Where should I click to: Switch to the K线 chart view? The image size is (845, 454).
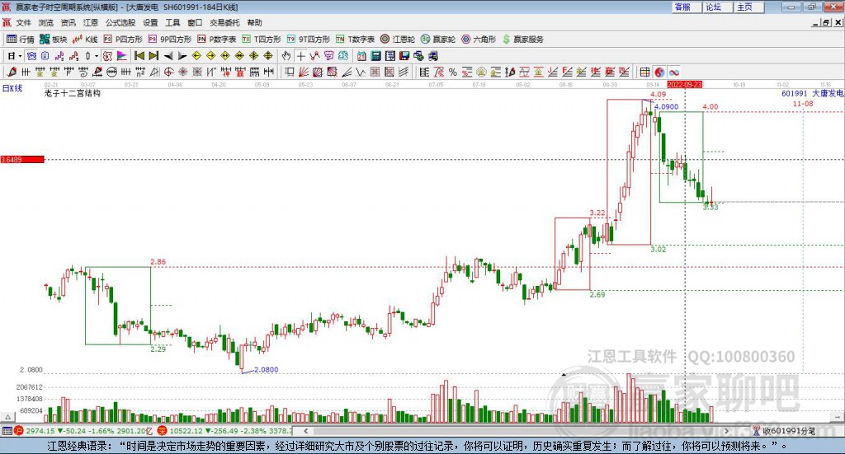coord(85,40)
